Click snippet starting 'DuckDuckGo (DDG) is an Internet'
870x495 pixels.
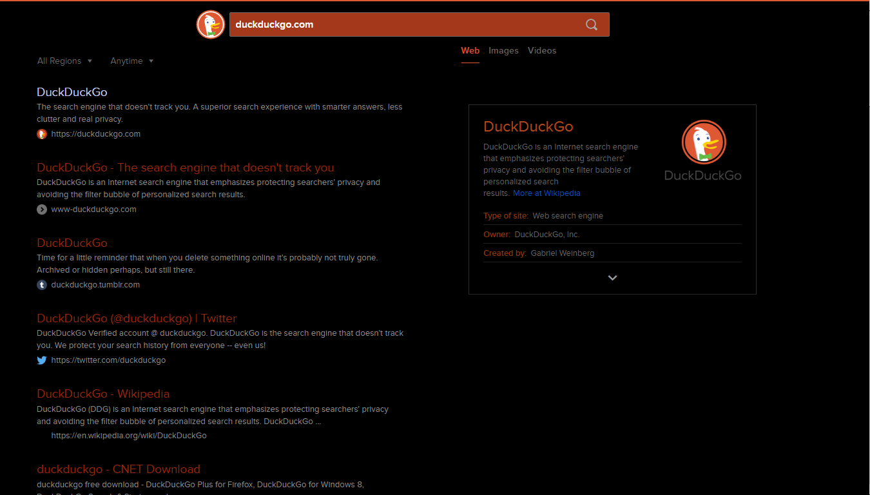pos(213,415)
